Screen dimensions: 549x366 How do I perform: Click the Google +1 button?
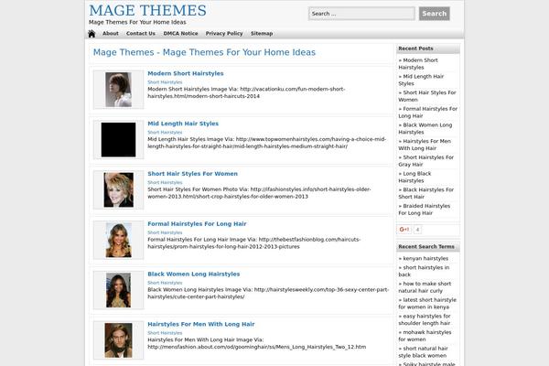tap(404, 230)
